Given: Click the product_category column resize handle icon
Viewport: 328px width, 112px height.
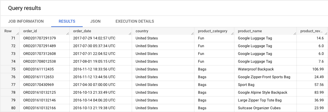Looking at the screenshot, I should (232, 34).
